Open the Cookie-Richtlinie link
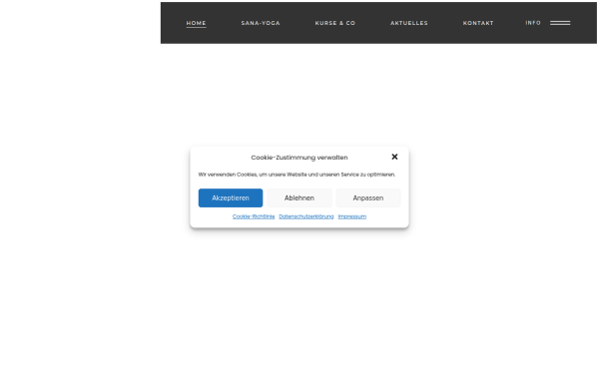The width and height of the screenshot is (599, 374). (254, 216)
